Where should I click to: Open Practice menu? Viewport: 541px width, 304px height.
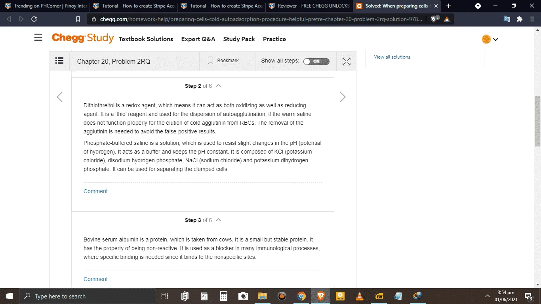point(274,39)
